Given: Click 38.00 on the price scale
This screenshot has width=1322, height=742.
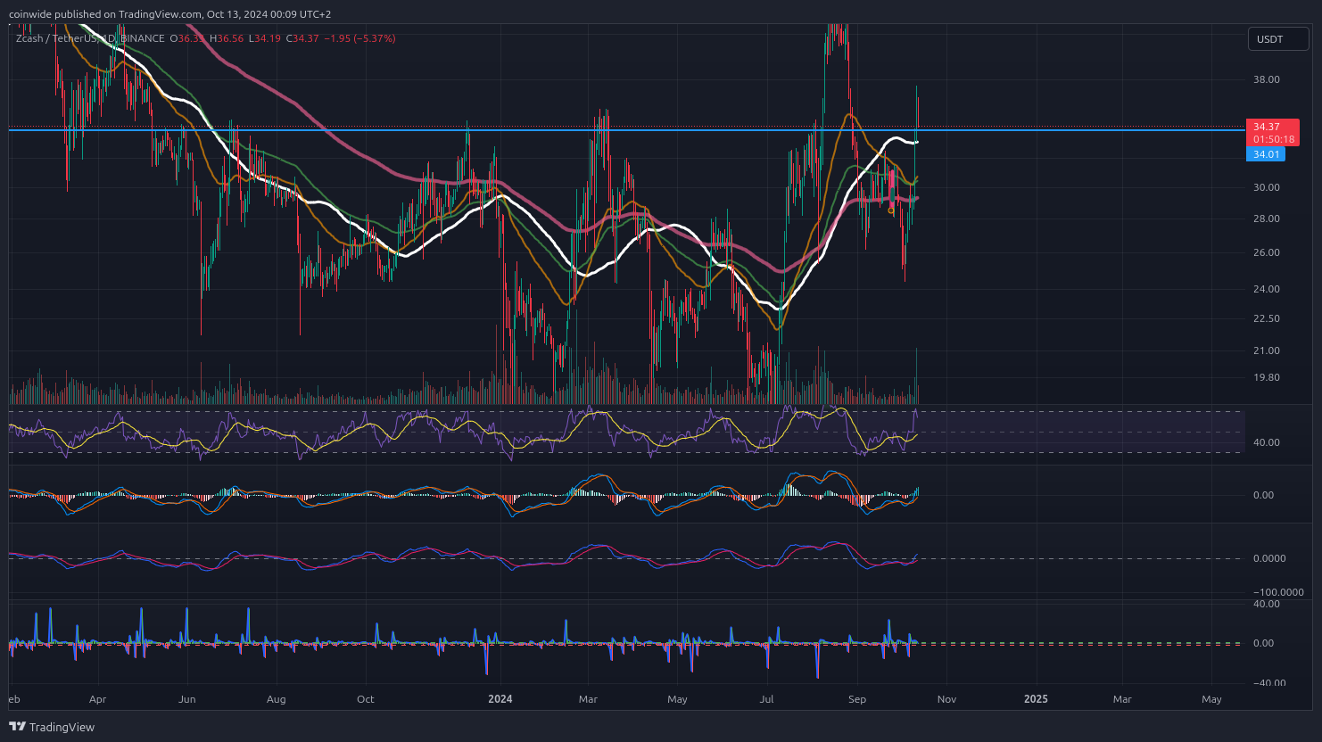Looking at the screenshot, I should tap(1267, 79).
